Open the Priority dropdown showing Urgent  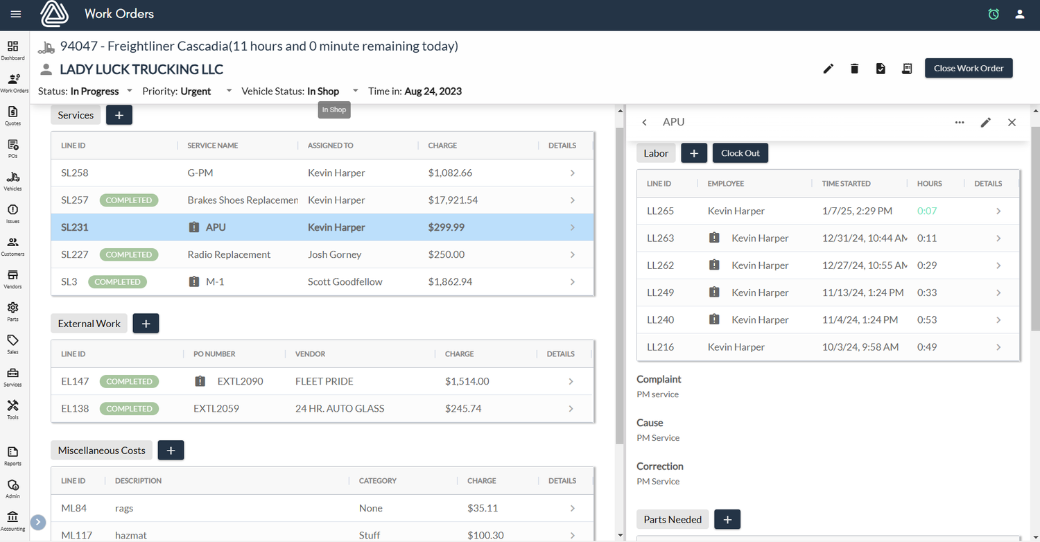coord(229,91)
